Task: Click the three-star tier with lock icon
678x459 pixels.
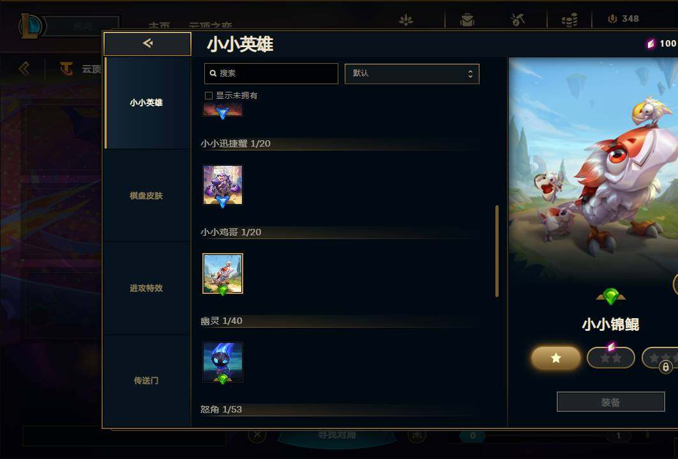Action: tap(660, 358)
